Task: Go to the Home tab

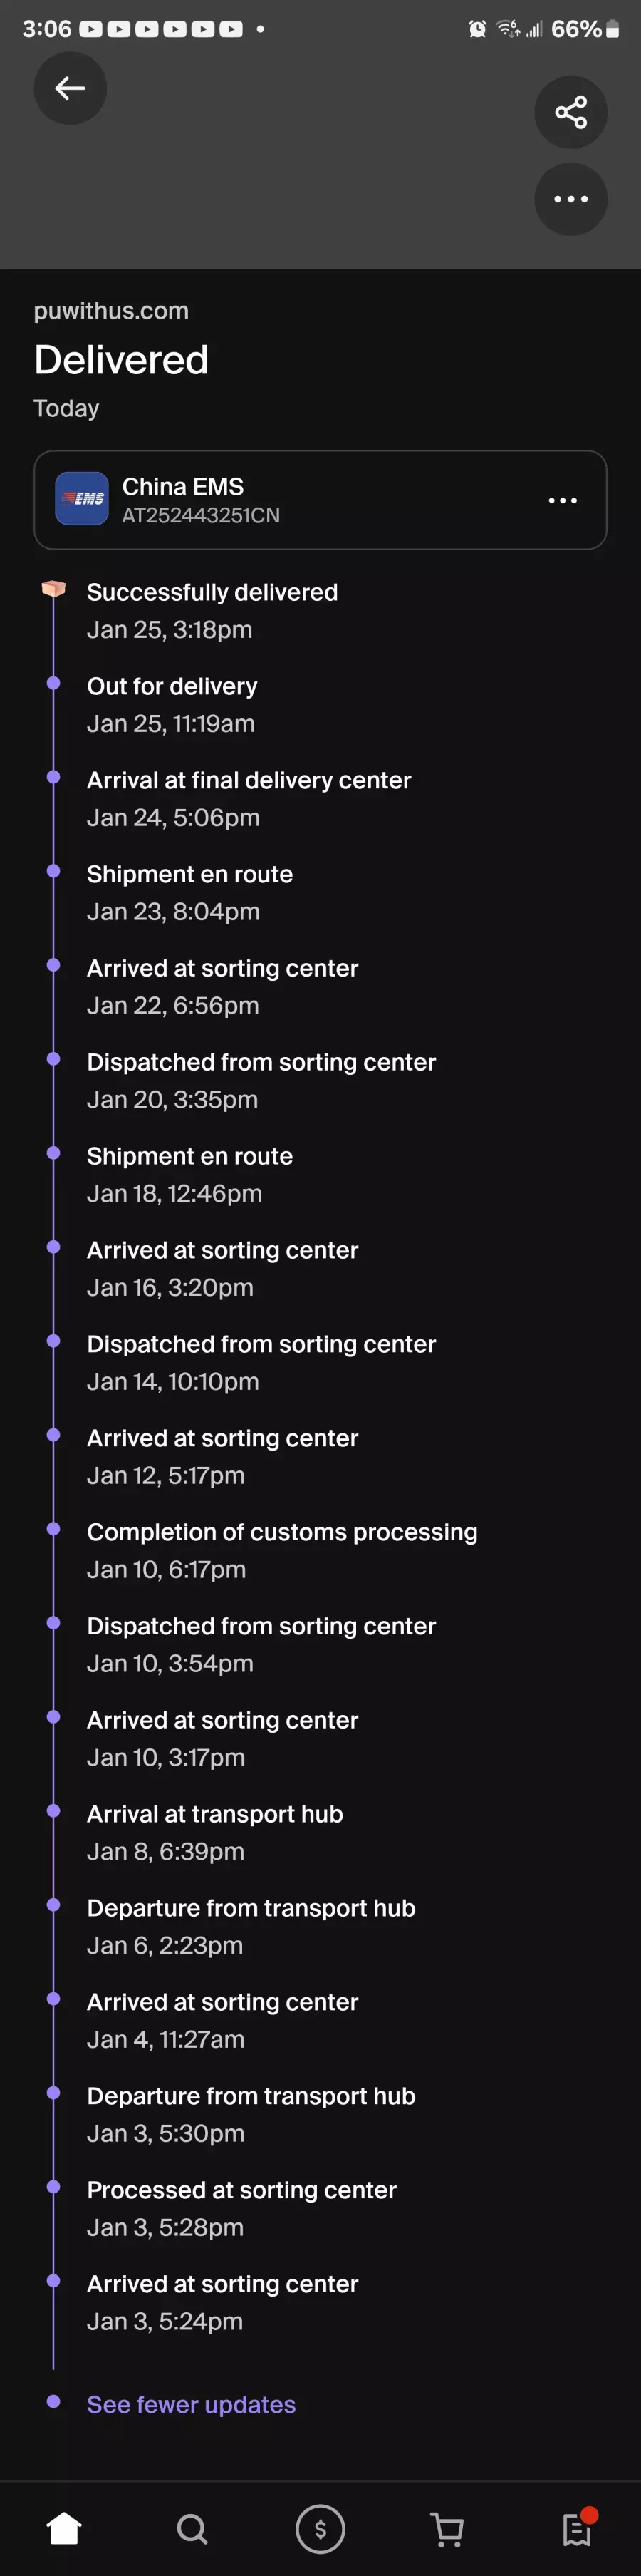Action: (64, 2529)
